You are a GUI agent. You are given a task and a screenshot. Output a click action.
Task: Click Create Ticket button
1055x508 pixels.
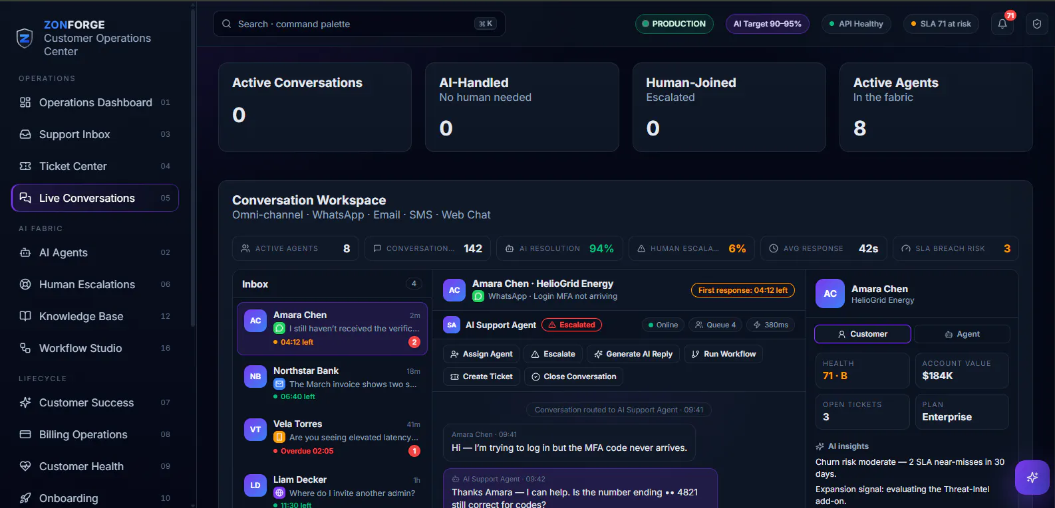click(x=481, y=377)
